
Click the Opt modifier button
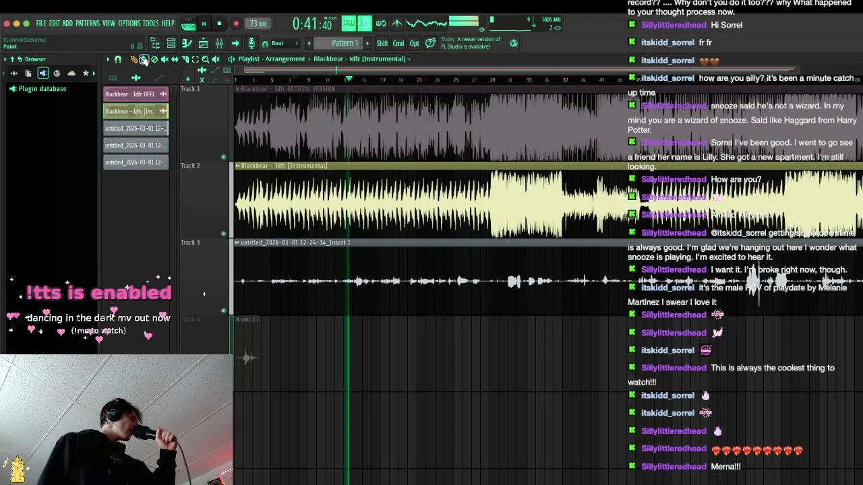pos(415,43)
